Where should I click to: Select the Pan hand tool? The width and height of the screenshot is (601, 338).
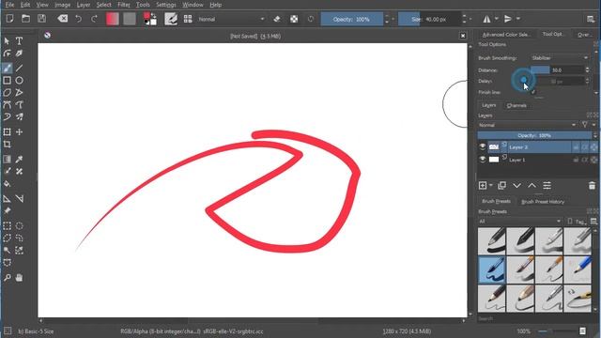(x=19, y=278)
